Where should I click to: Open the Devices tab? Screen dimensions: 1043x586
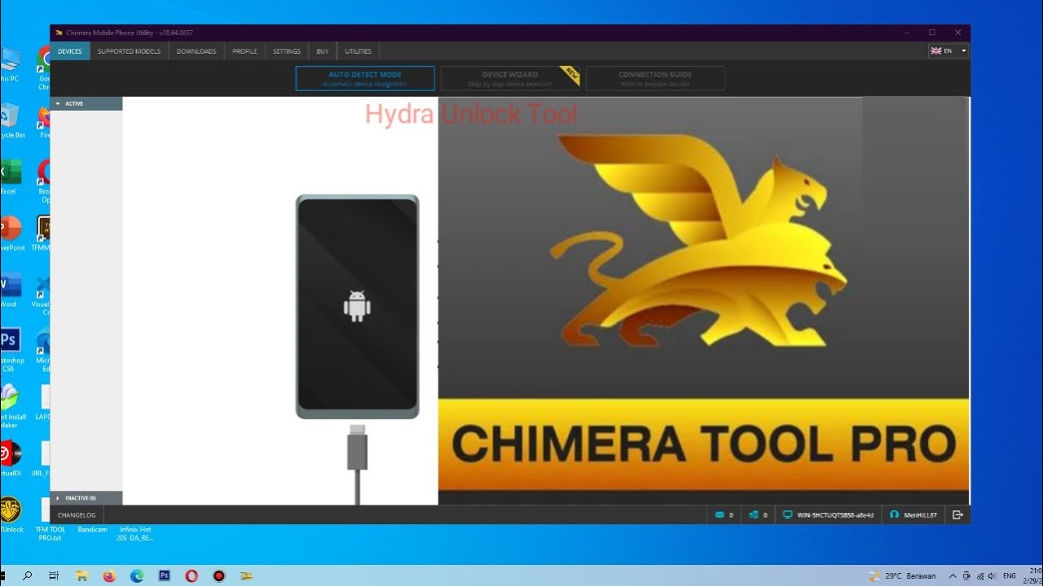(x=69, y=51)
